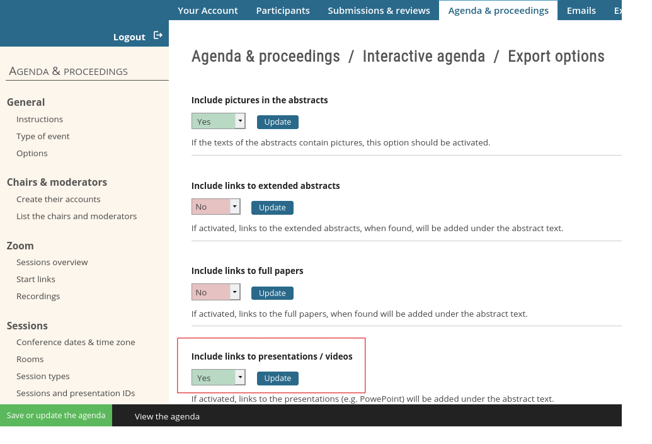The image size is (652, 444).
Task: Click the Logout link
Action: (129, 37)
